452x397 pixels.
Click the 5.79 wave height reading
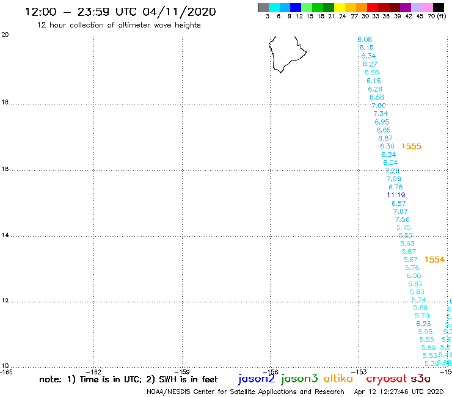click(422, 316)
